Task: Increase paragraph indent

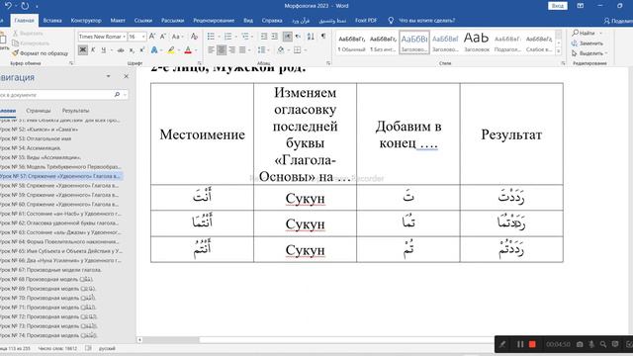Action: click(275, 37)
